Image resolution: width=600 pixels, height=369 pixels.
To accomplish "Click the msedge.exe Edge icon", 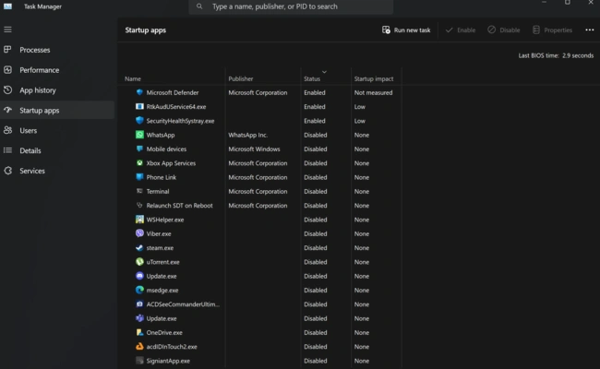I will click(x=139, y=290).
